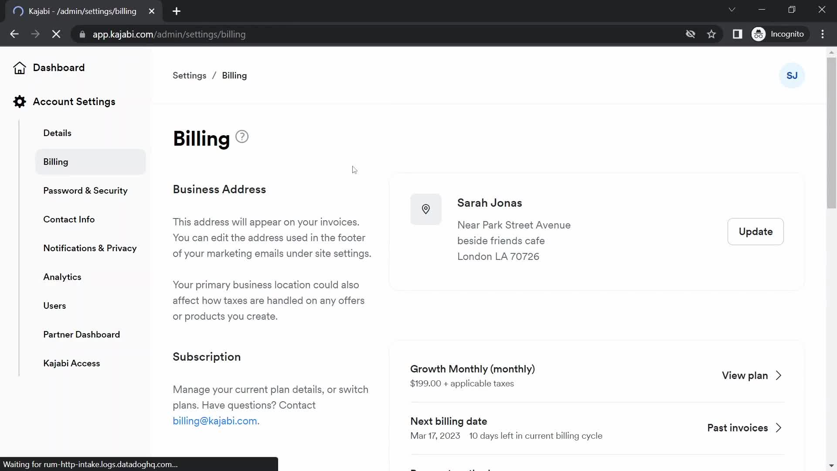Open Notifications & Privacy settings

[90, 248]
